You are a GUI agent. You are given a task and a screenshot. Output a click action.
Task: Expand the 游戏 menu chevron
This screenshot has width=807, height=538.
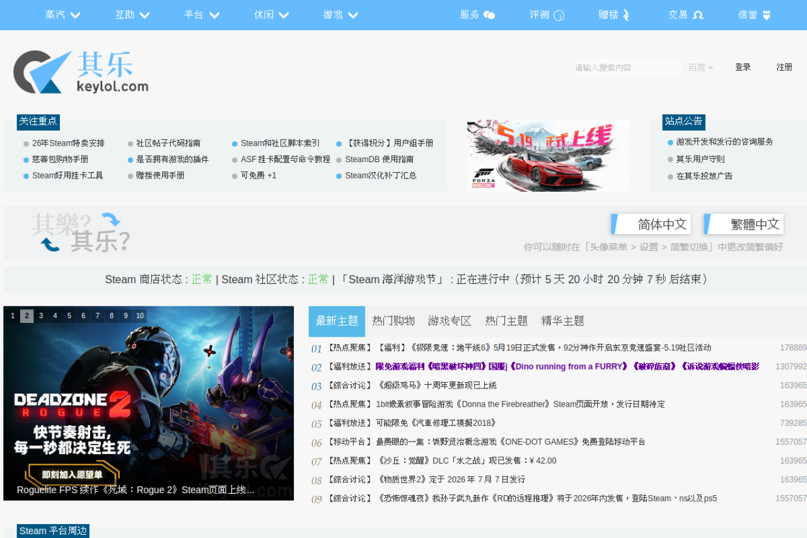click(353, 15)
